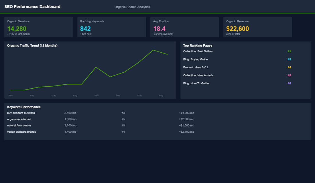Open the Collection: Best Sellers page entry

198,51
